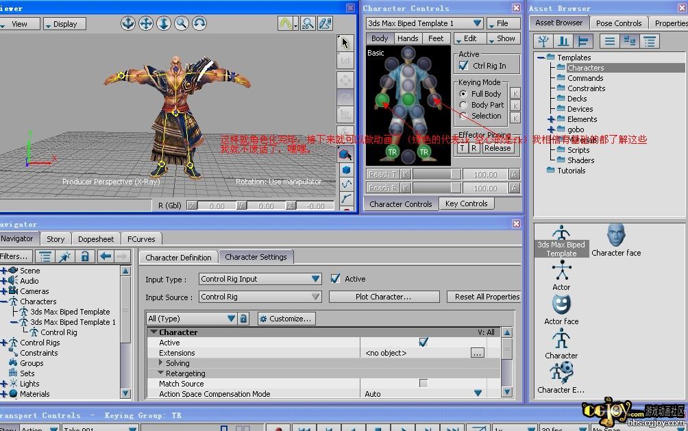Click the Filters... button

16,256
